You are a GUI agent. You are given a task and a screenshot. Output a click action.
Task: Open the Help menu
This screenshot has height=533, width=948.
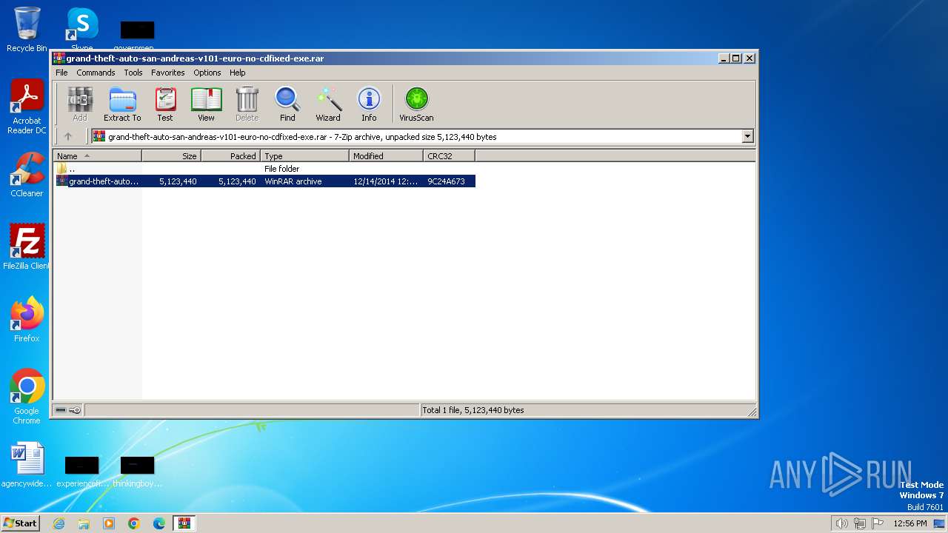click(237, 73)
